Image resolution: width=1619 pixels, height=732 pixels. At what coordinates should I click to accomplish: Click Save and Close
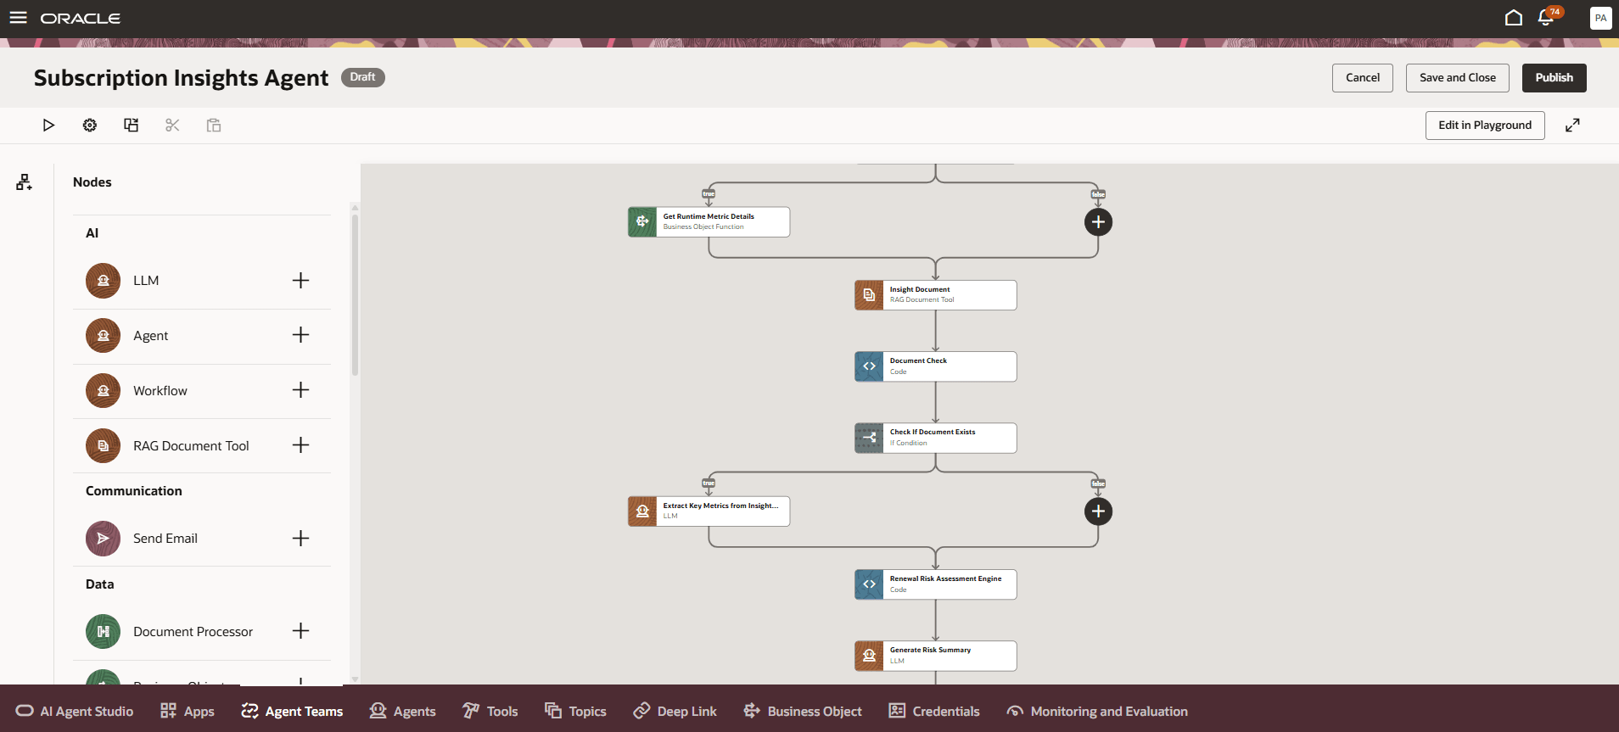[1458, 78]
